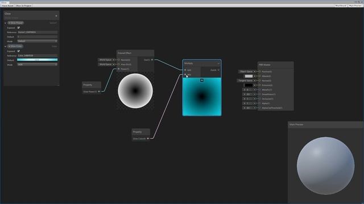Edit the Glow Power Reference field

click(38, 32)
